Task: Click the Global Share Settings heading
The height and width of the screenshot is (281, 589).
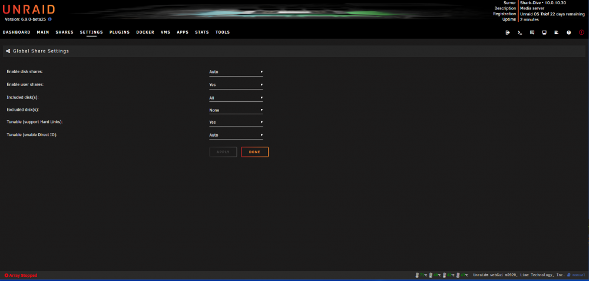Action: coord(41,51)
